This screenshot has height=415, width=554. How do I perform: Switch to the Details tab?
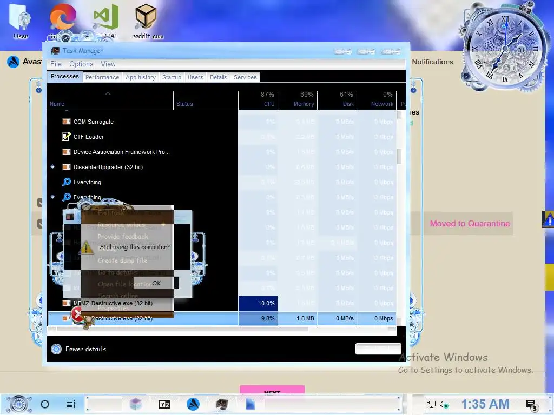[x=219, y=77]
